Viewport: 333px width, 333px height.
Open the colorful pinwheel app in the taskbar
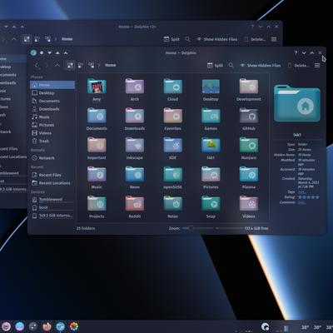74,326
